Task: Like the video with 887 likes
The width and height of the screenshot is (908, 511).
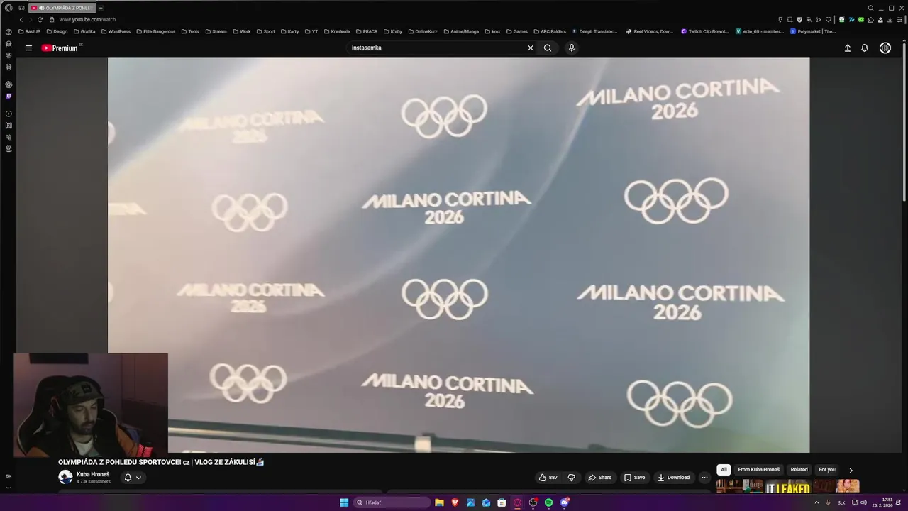Action: pyautogui.click(x=548, y=478)
